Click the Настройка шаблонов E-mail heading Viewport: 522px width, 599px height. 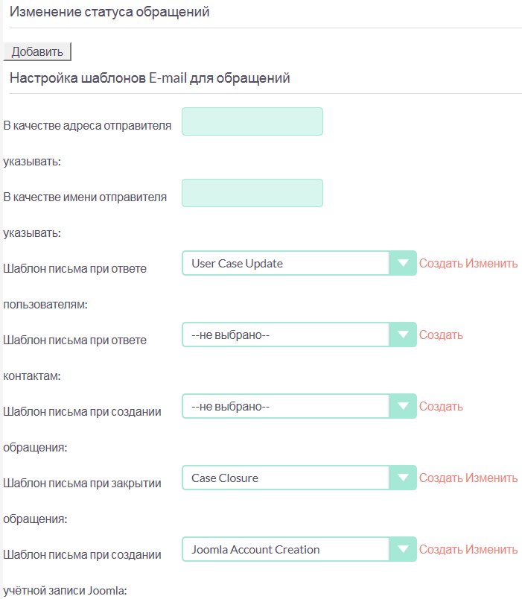coord(150,77)
